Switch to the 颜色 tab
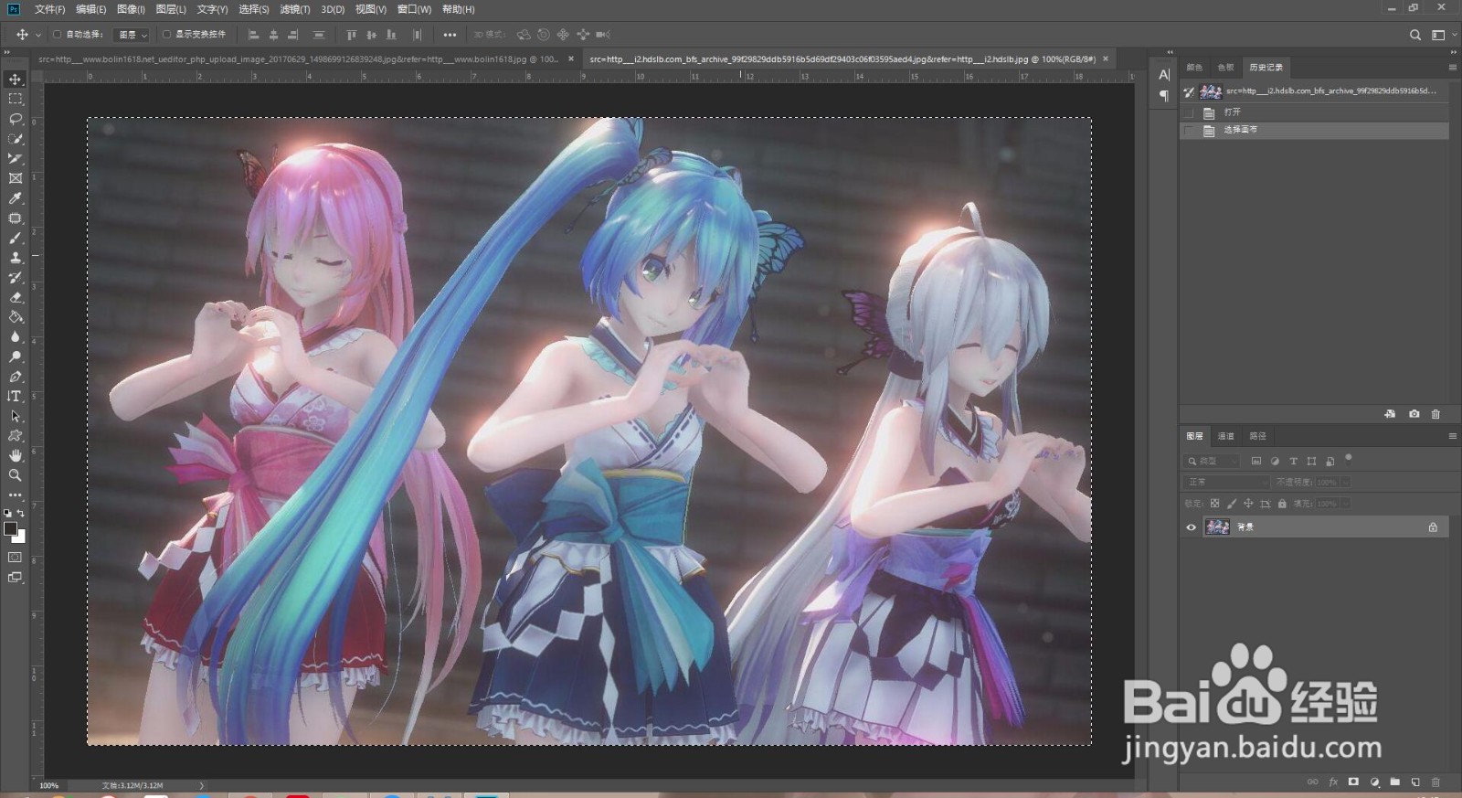Image resolution: width=1462 pixels, height=798 pixels. (x=1194, y=68)
